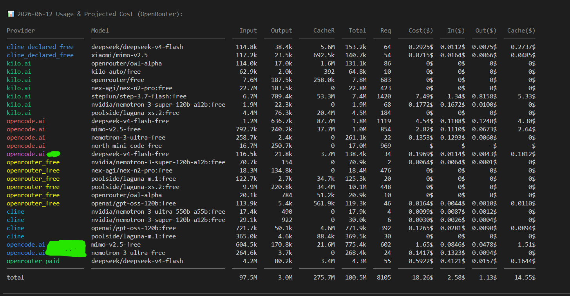Click the output value "709.4k"
Image resolution: width=570 pixels, height=296 pixels.
click(x=281, y=96)
